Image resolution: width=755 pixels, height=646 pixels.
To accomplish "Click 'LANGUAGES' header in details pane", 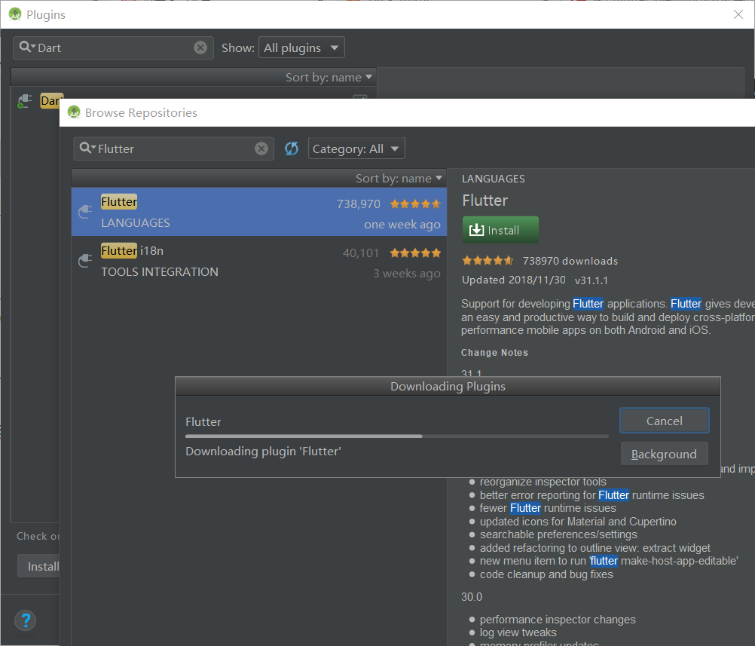I will (x=493, y=179).
